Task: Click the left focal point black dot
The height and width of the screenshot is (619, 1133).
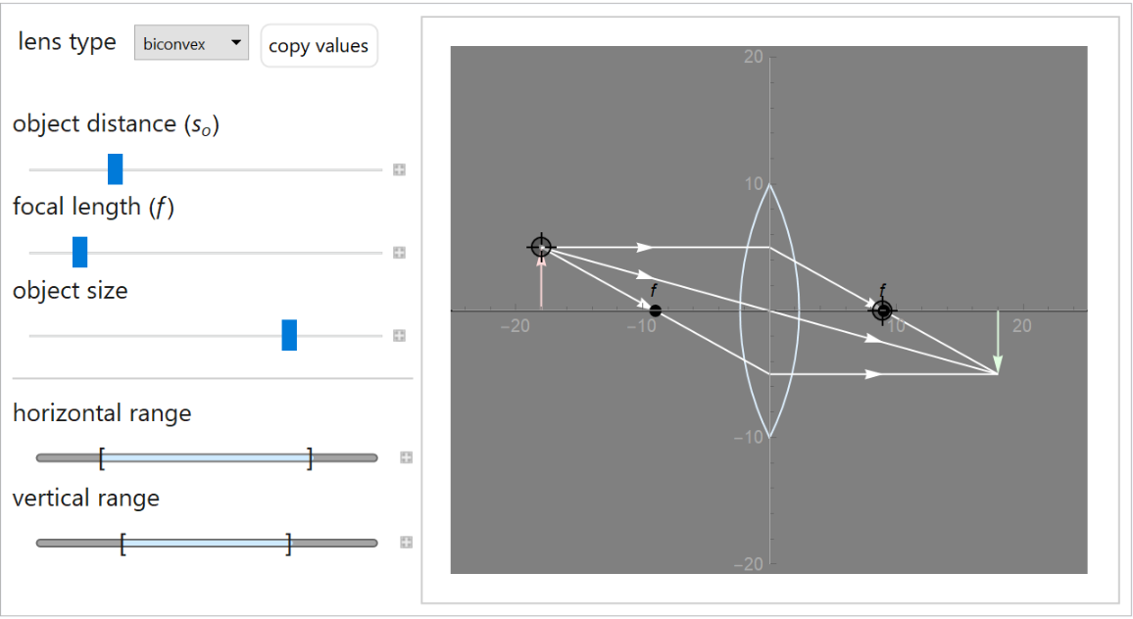Action: [656, 310]
